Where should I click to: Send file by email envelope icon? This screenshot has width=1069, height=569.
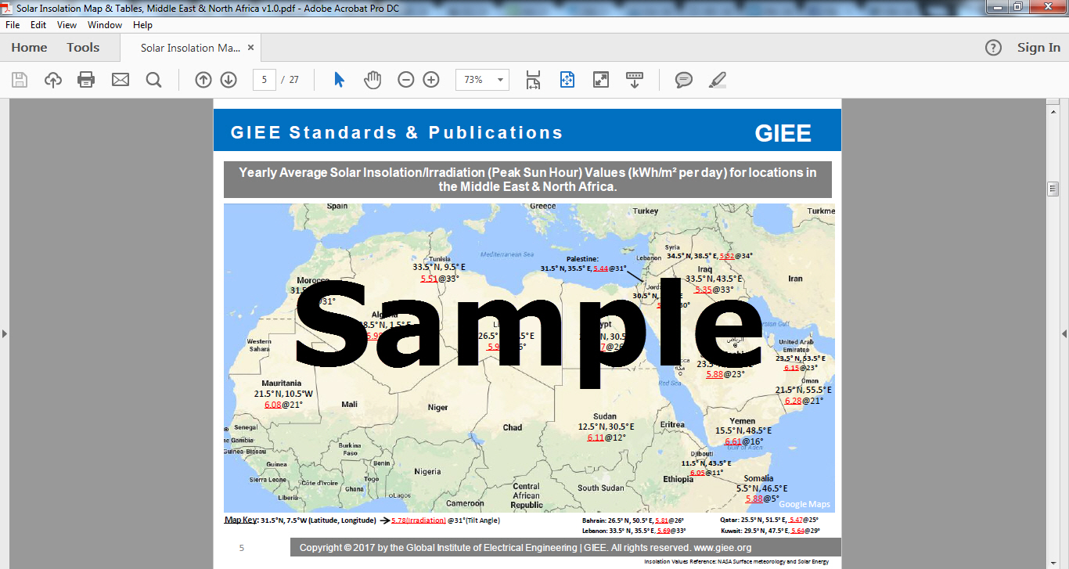coord(120,79)
